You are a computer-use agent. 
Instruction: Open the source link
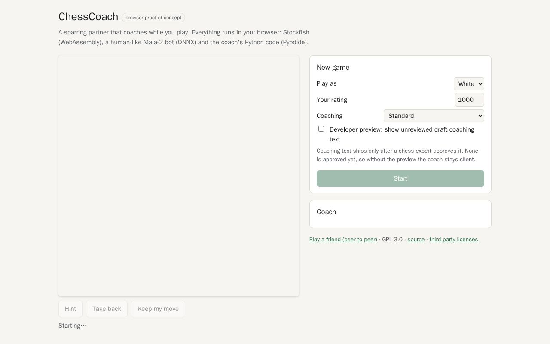point(416,240)
